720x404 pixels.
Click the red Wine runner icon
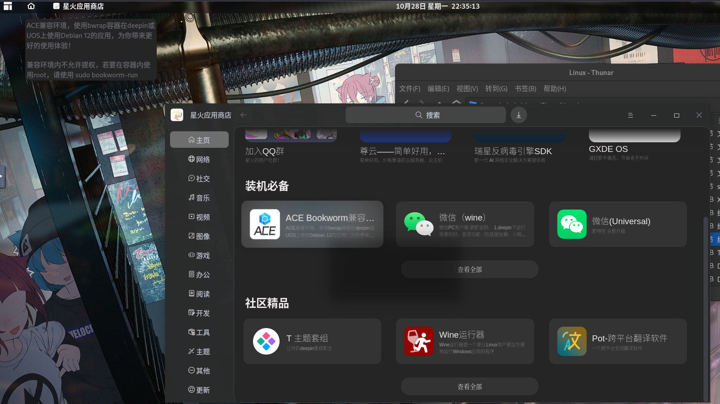point(419,341)
